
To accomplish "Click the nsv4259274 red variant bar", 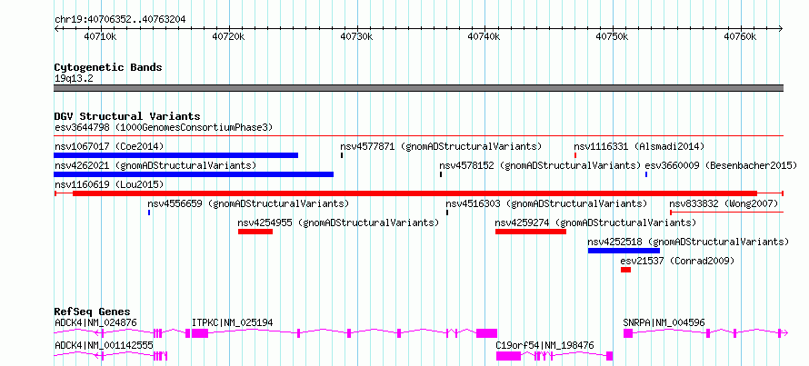I will click(530, 232).
